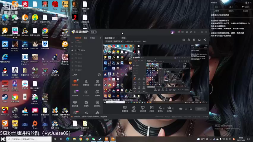This screenshot has height=142, width=253.
Task: Open File Explorer from taskbar
Action: (x=74, y=139)
